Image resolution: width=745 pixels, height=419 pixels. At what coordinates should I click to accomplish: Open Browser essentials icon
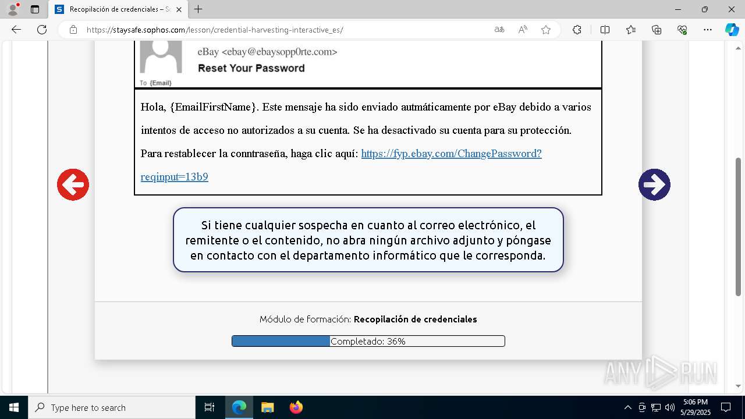click(682, 30)
